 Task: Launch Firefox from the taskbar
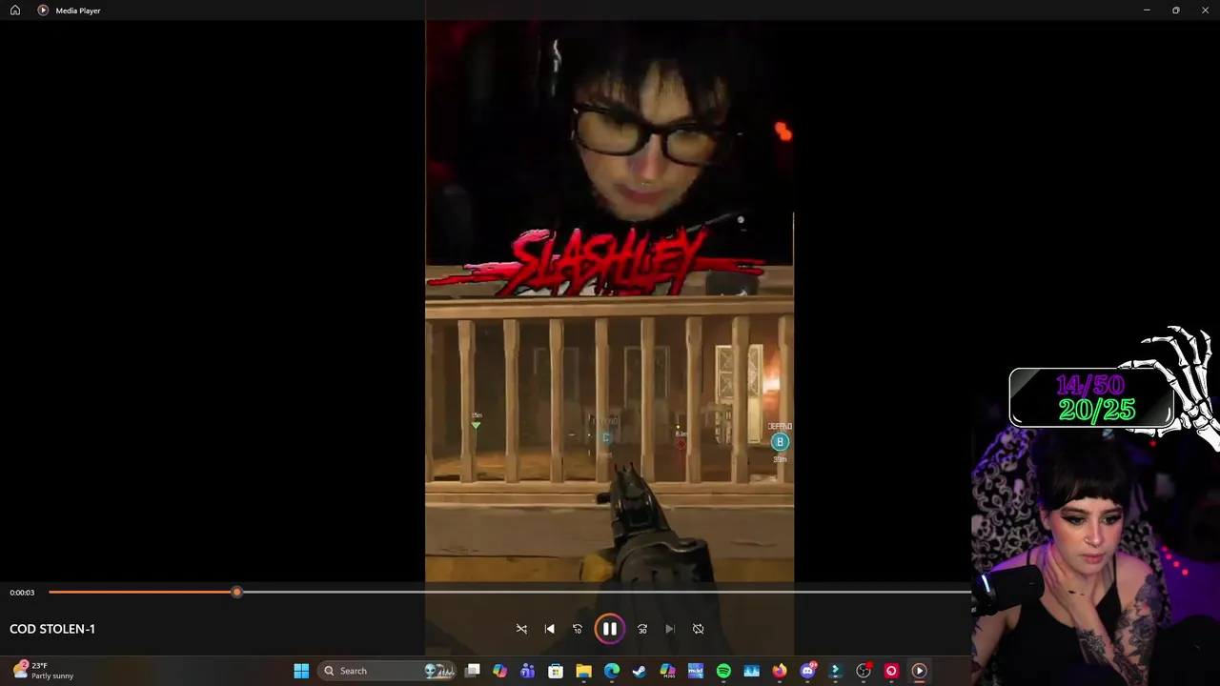[780, 671]
